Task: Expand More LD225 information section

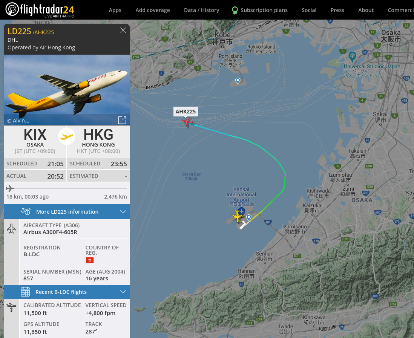Action: tap(67, 212)
